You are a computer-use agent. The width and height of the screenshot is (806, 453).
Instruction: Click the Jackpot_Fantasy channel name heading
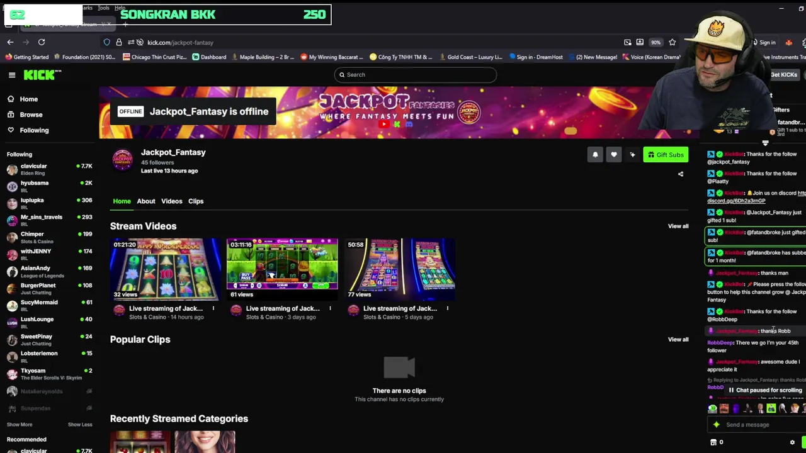tap(173, 152)
